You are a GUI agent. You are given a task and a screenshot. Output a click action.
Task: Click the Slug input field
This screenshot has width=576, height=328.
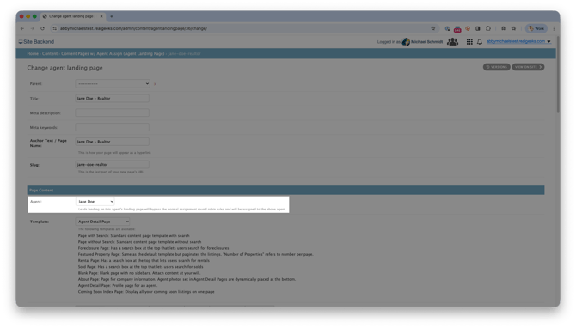point(112,164)
